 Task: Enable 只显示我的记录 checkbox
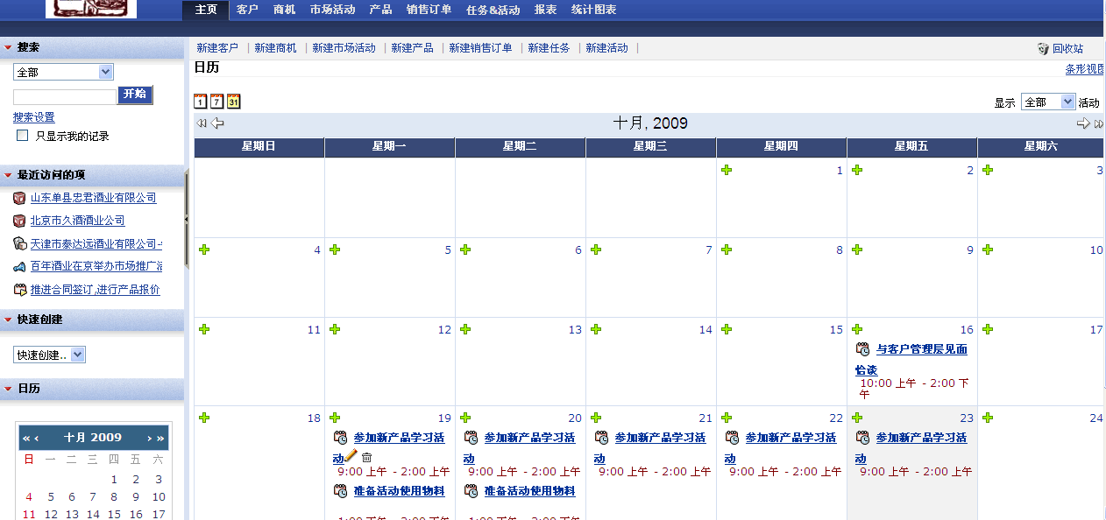click(23, 136)
